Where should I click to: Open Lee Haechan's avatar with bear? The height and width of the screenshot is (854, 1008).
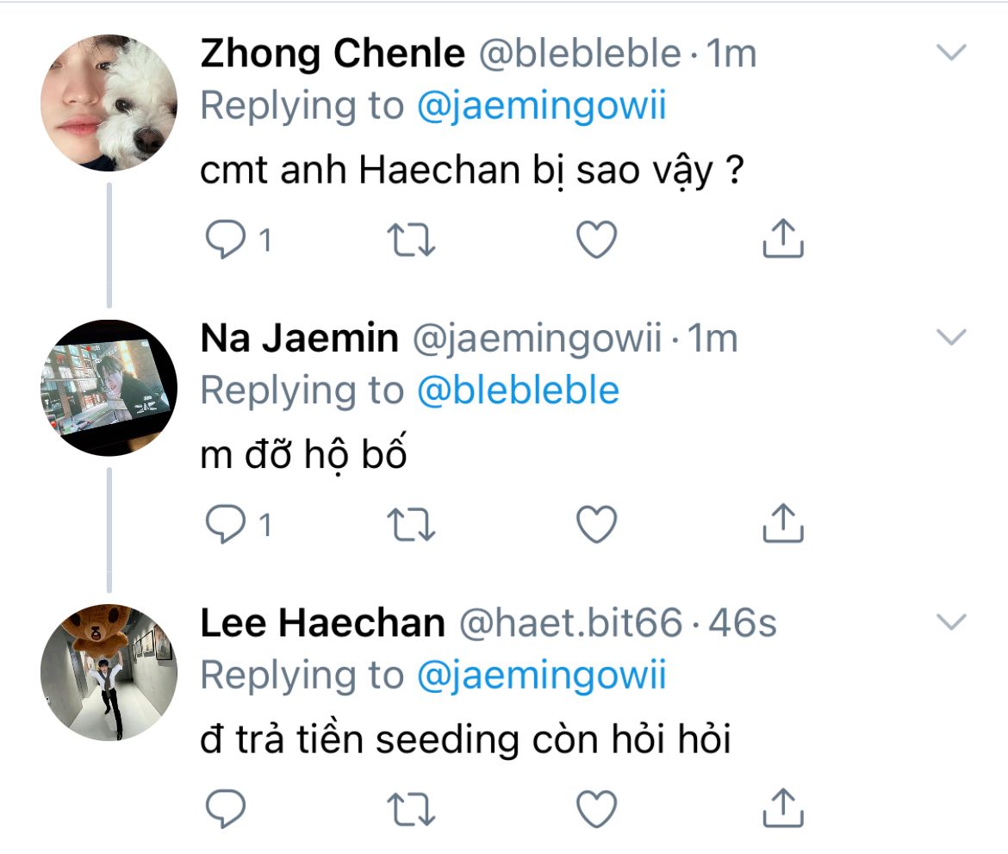tap(109, 673)
